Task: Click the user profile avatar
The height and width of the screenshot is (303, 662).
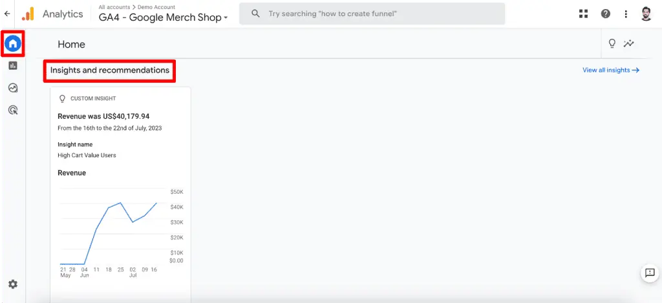Action: point(647,14)
